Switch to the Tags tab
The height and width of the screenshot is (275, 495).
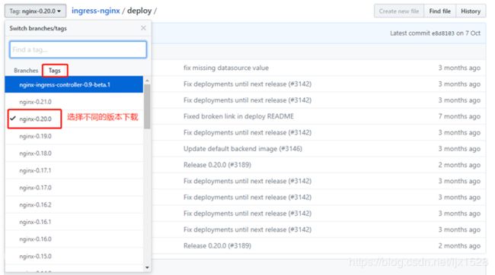[55, 71]
